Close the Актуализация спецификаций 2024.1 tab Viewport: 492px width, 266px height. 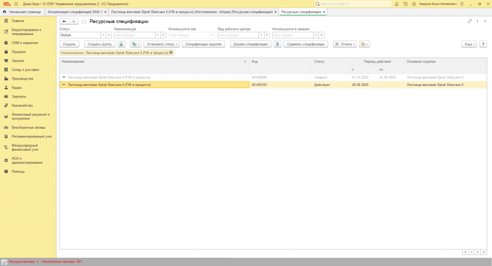point(105,12)
